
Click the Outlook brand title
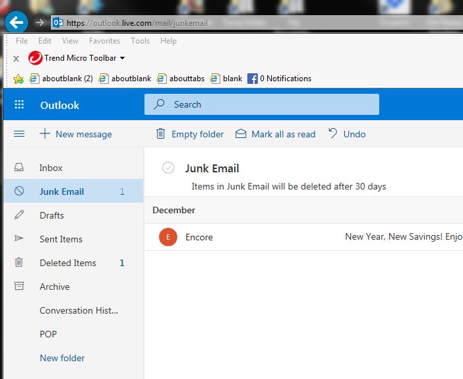pyautogui.click(x=59, y=105)
